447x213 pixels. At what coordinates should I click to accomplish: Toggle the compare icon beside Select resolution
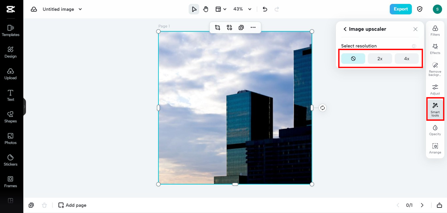414,46
